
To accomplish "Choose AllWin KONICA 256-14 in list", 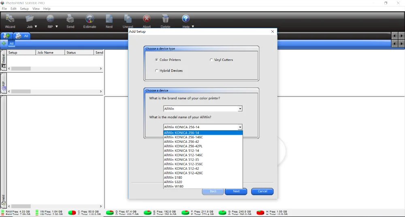I will (x=203, y=133).
